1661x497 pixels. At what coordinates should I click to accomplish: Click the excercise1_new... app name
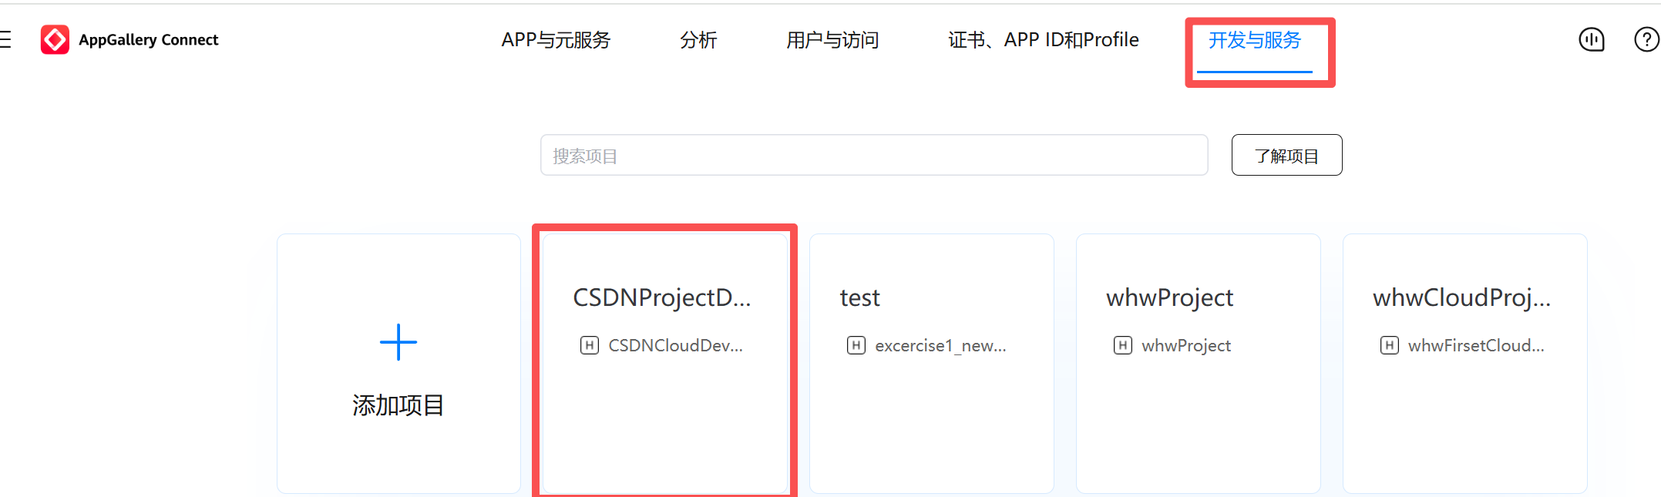pyautogui.click(x=941, y=345)
